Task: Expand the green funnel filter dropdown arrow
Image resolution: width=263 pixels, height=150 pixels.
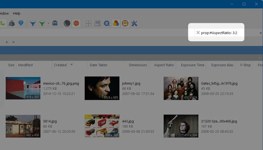Action: pyautogui.click(x=48, y=24)
